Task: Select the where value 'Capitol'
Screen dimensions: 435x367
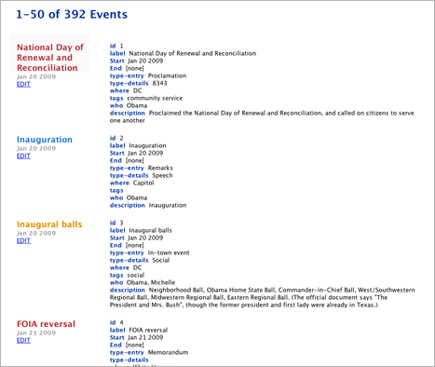Action: [143, 183]
